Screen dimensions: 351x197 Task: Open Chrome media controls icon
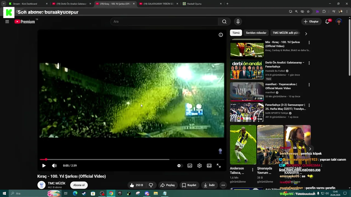(x=334, y=11)
